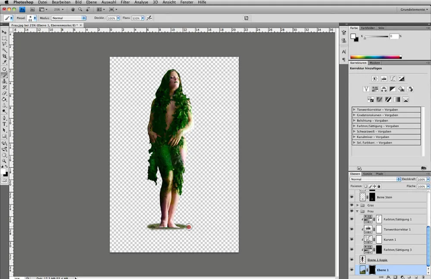Select the Crop tool

4,57
